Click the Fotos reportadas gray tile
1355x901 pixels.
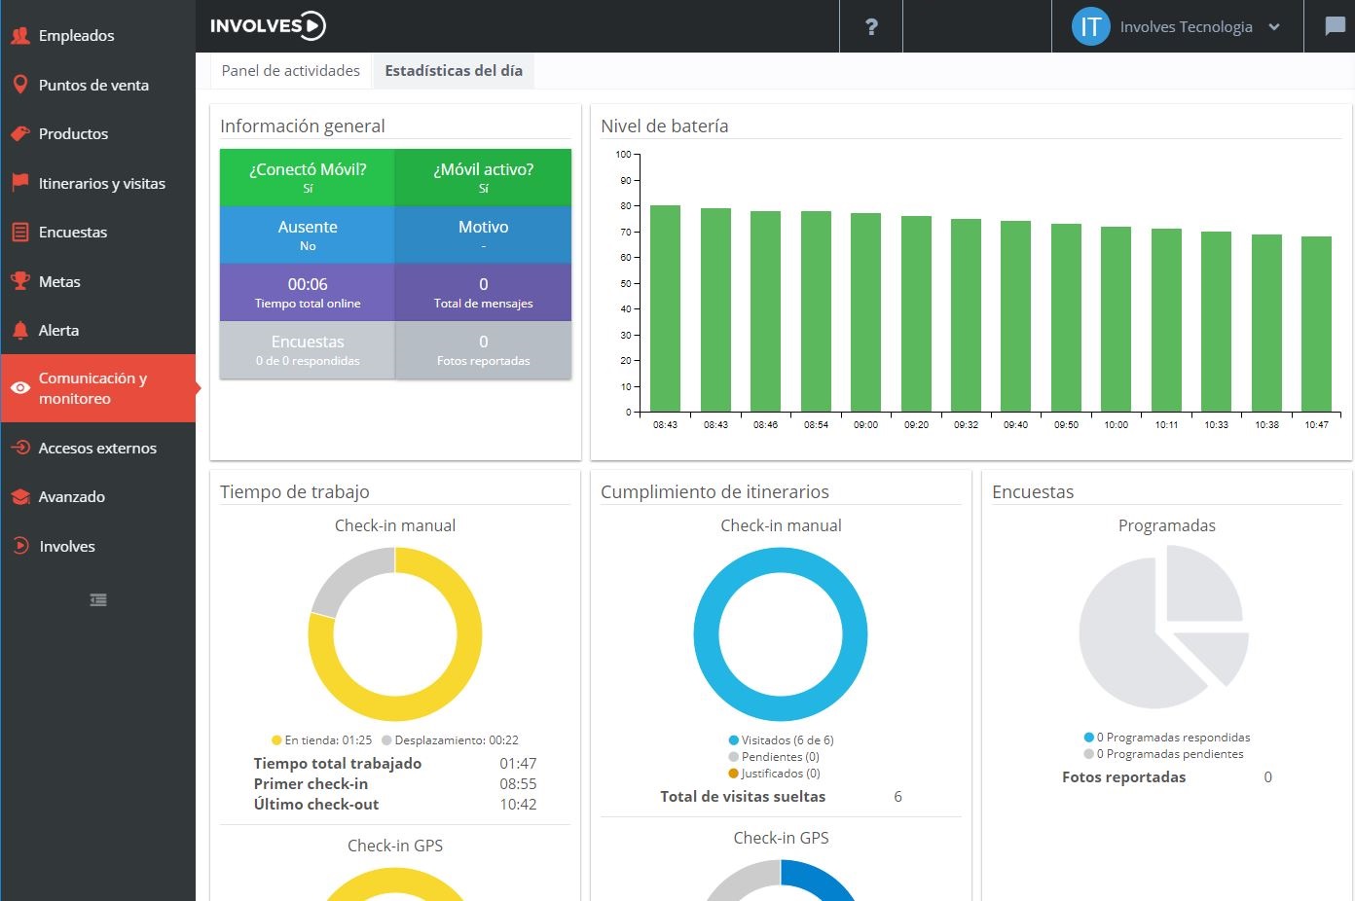pos(483,349)
